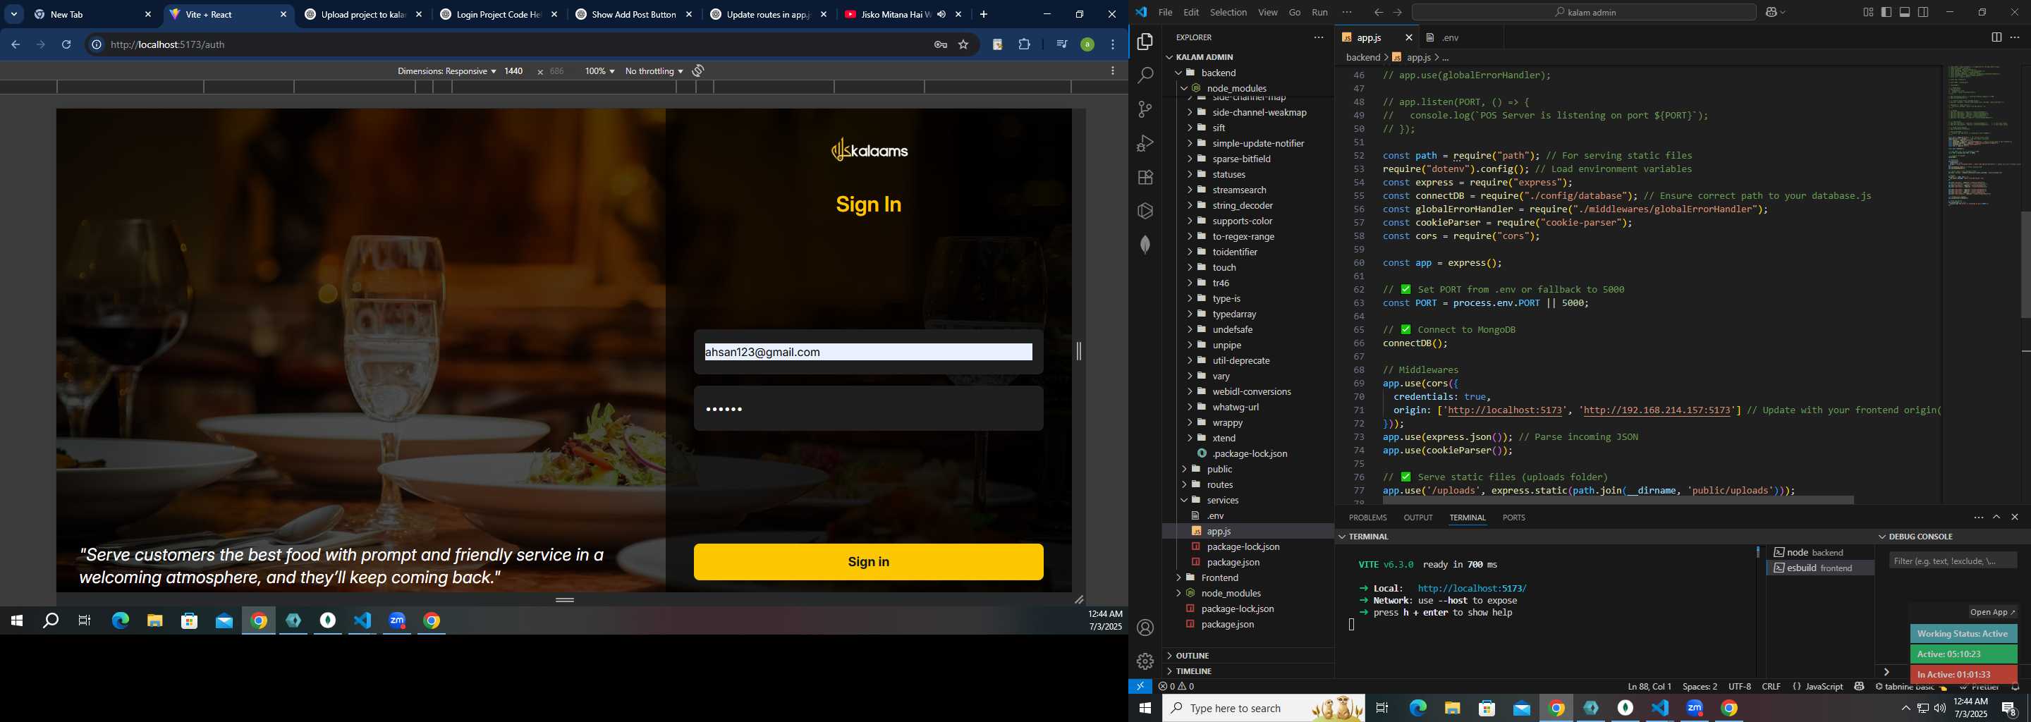Open the No throttling dropdown
Screen dimensions: 2031x722
tap(654, 71)
